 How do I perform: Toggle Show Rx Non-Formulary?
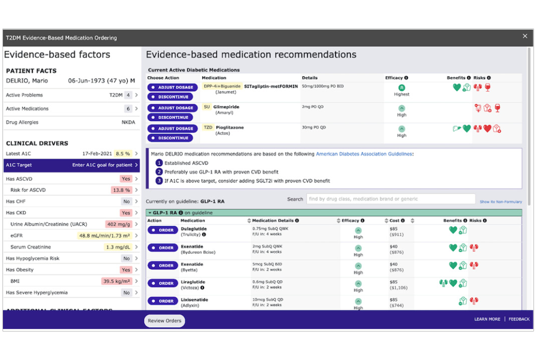500,202
